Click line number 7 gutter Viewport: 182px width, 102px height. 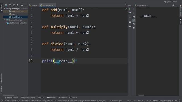click(32, 44)
